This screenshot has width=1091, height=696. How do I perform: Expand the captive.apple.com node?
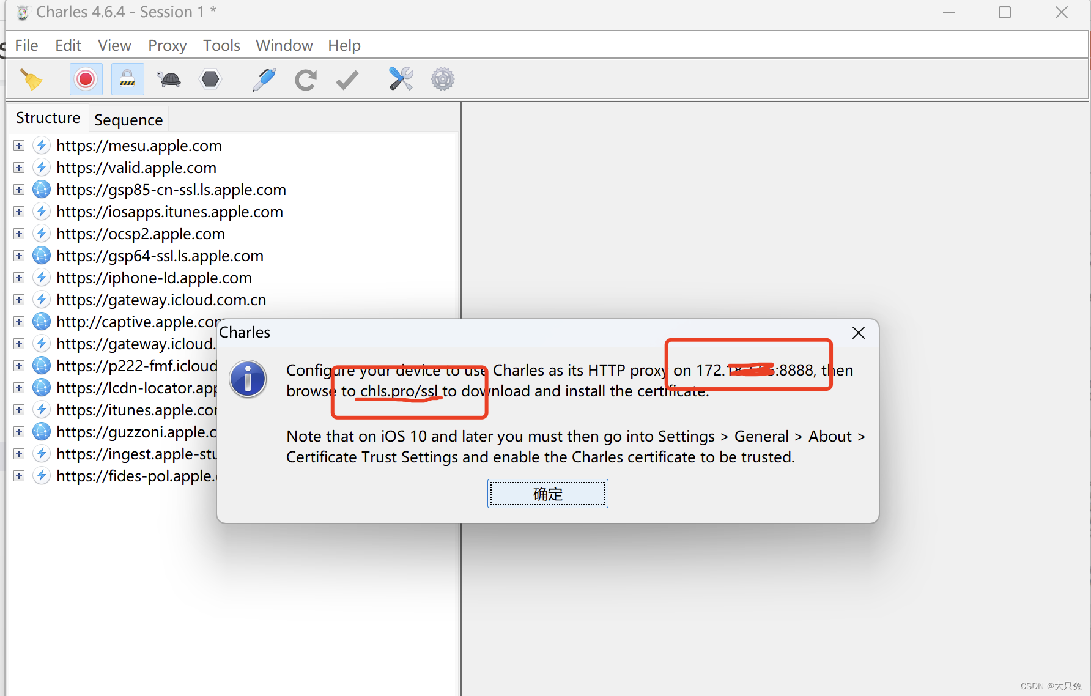coord(19,322)
